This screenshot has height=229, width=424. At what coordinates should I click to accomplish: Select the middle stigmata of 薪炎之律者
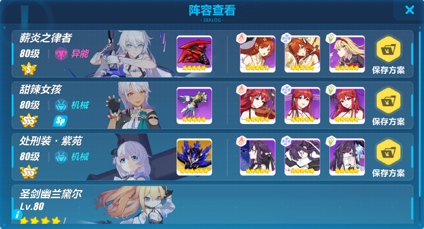pyautogui.click(x=302, y=54)
